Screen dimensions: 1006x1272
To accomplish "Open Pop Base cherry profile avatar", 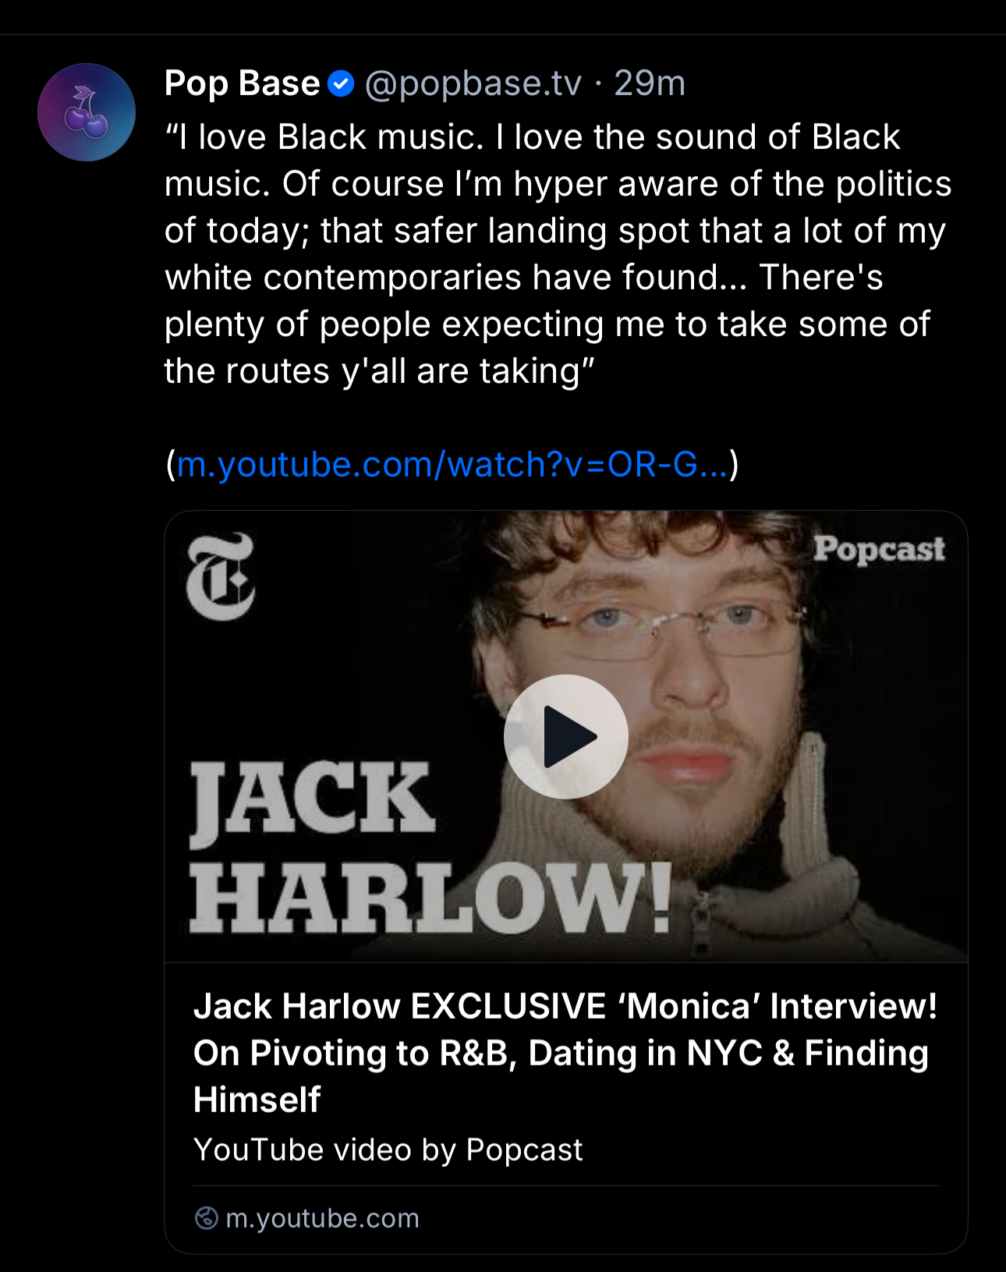I will tap(87, 112).
